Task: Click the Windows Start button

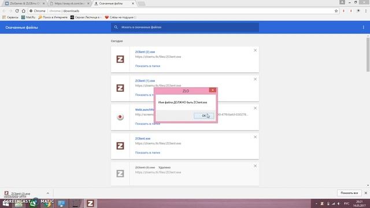Action: pos(6,203)
